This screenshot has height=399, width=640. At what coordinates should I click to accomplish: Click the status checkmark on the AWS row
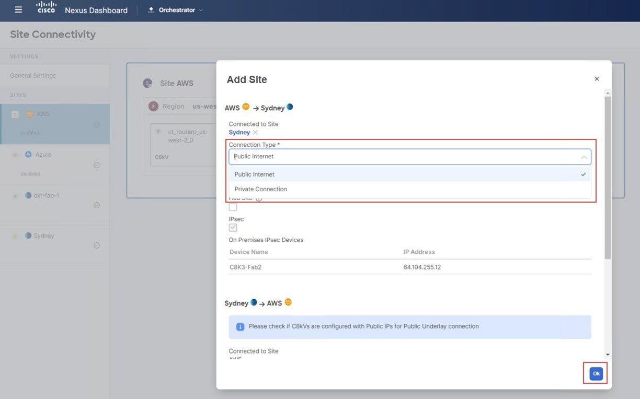(97, 124)
